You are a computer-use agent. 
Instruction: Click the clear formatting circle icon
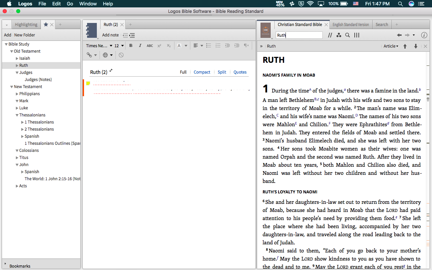[121, 55]
